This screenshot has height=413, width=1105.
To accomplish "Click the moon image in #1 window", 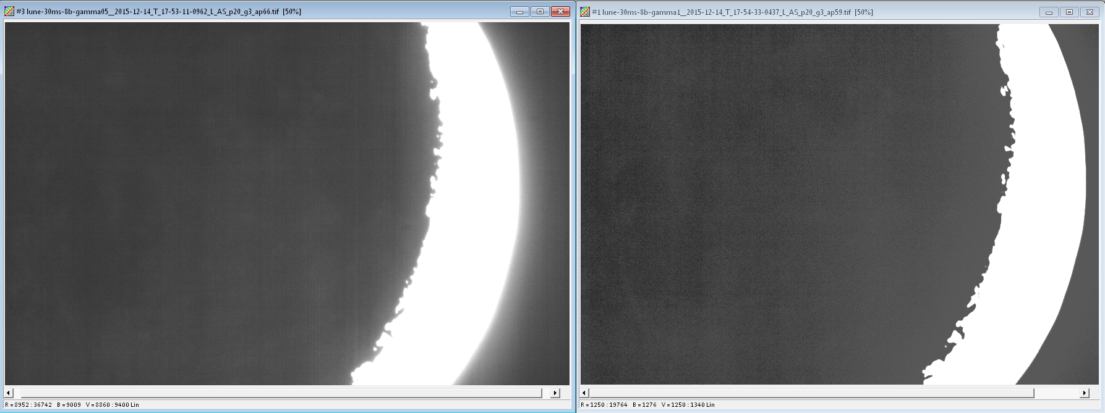I will 840,204.
